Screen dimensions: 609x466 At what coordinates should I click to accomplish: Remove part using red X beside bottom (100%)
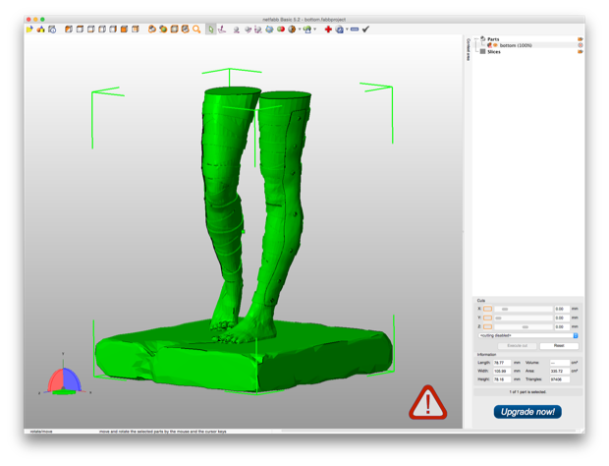tap(581, 45)
